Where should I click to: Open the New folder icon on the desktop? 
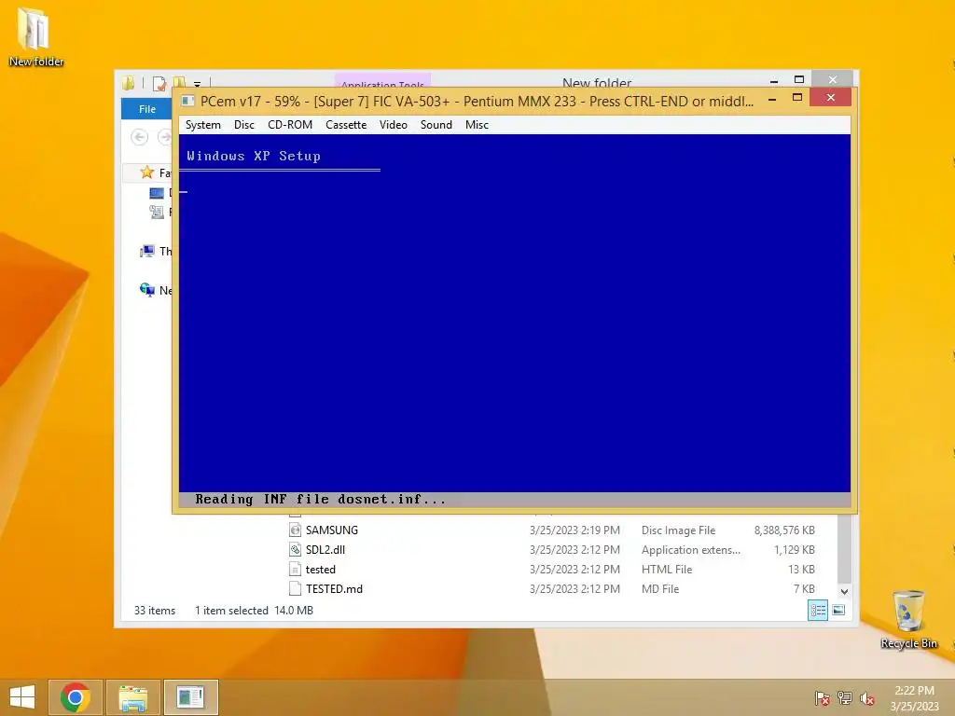tap(36, 36)
